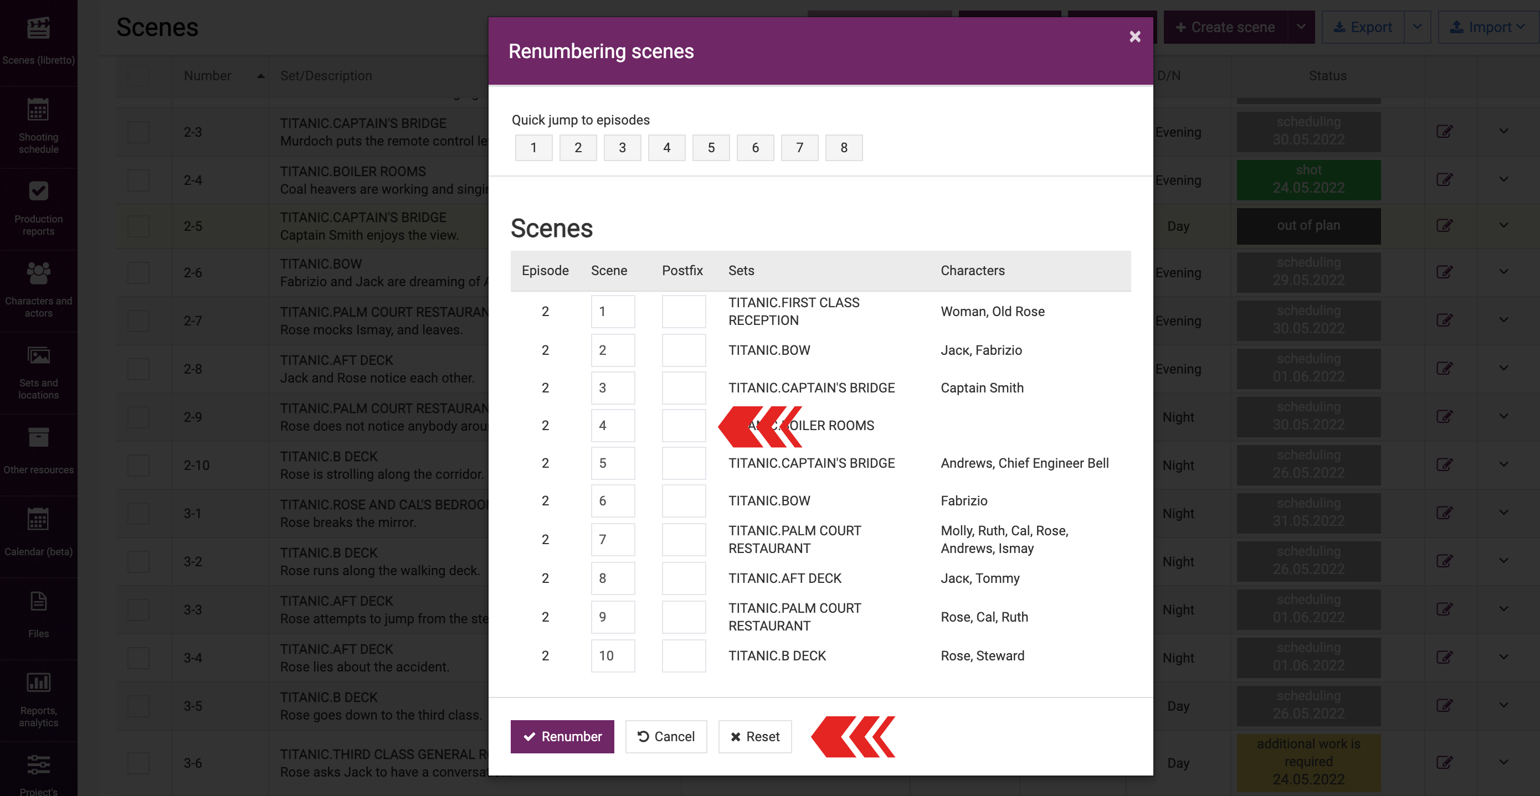Click the Create scene button
Viewport: 1540px width, 796px height.
(1225, 27)
